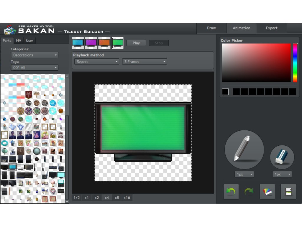Select the Eraser tool
This screenshot has width=302, height=226.
[282, 157]
